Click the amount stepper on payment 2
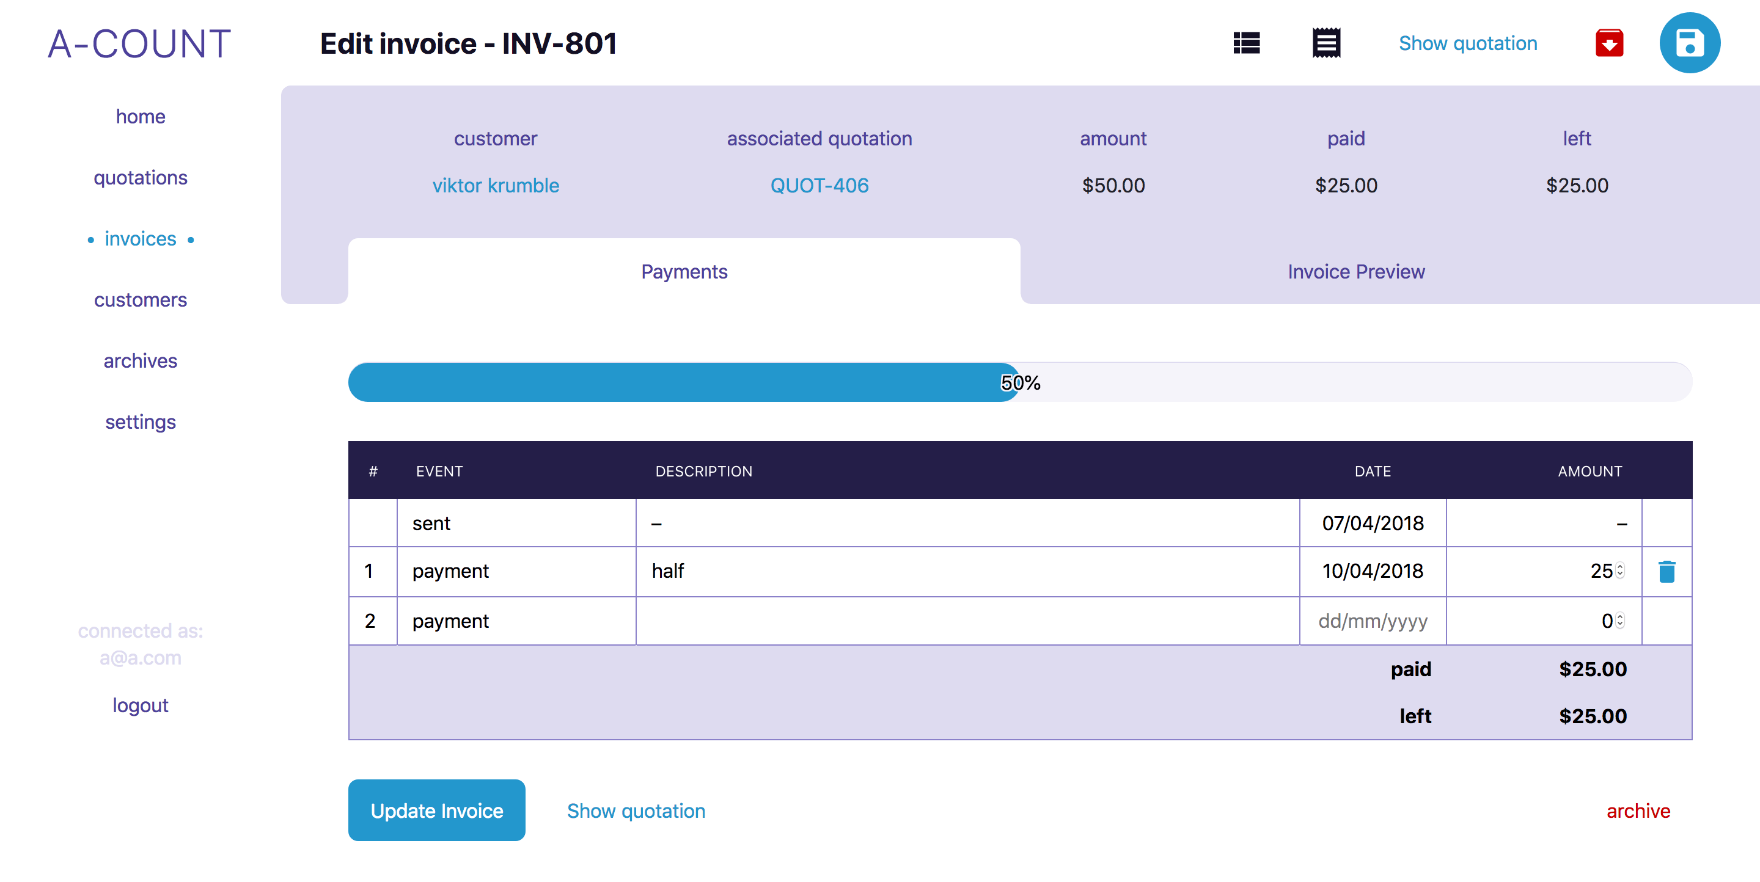1760x882 pixels. coord(1620,621)
